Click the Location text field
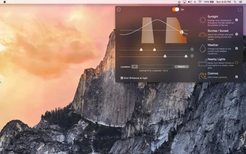This screenshot has width=246, height=154. [156, 66]
